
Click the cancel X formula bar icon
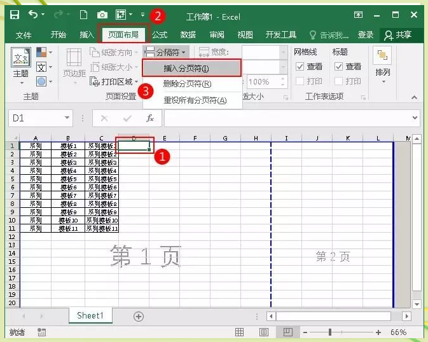[x=104, y=118]
